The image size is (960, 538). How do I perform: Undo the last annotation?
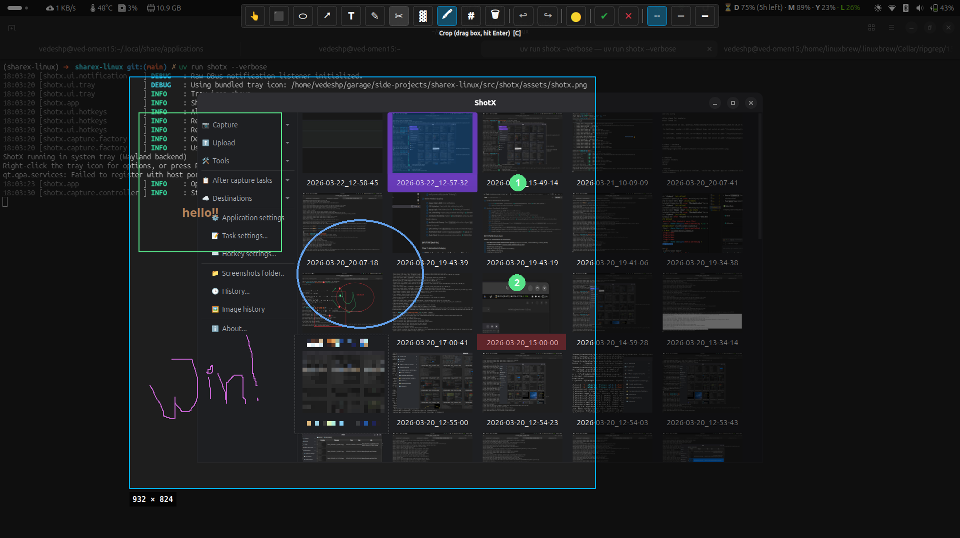tap(523, 16)
